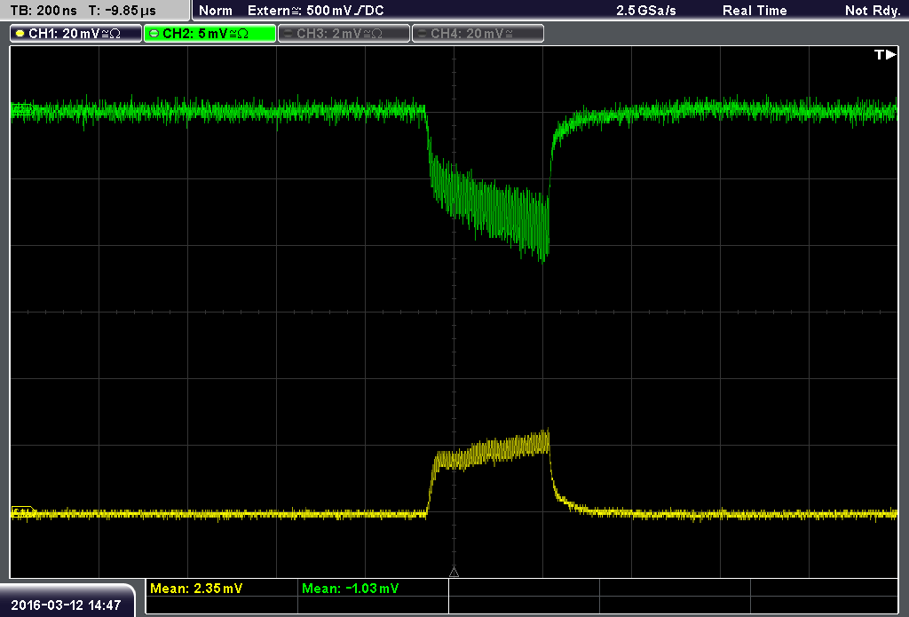Click the Not Rdy. status indicator
Viewport: 909px width, 617px height.
click(873, 11)
